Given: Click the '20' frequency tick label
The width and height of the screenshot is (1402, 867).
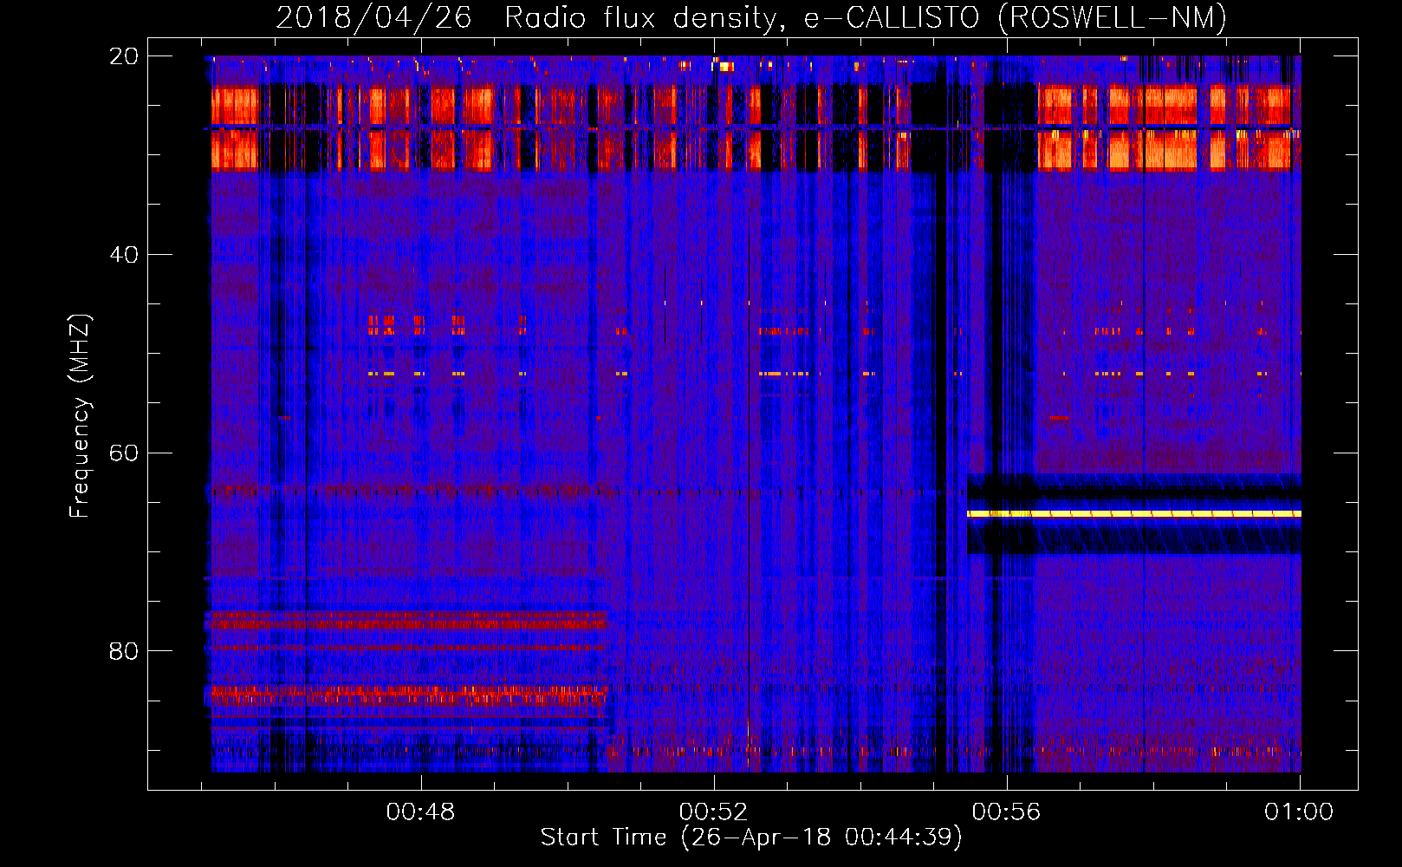Looking at the screenshot, I should point(124,56).
